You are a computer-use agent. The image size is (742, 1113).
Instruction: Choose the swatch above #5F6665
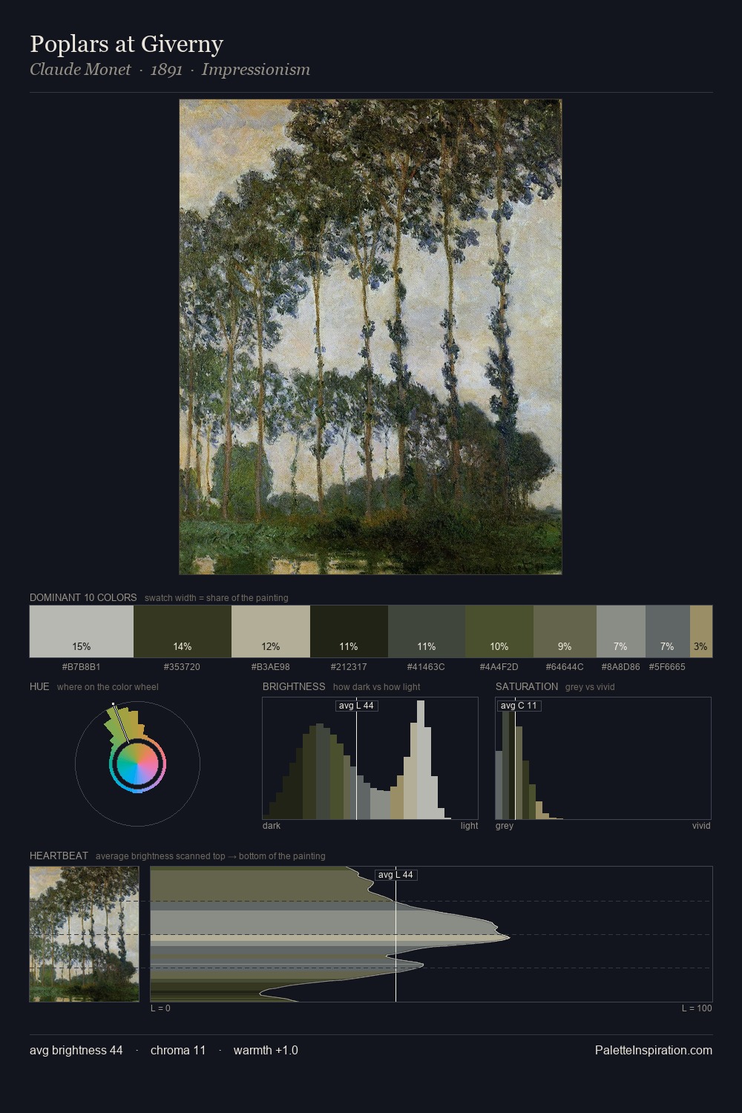[668, 631]
